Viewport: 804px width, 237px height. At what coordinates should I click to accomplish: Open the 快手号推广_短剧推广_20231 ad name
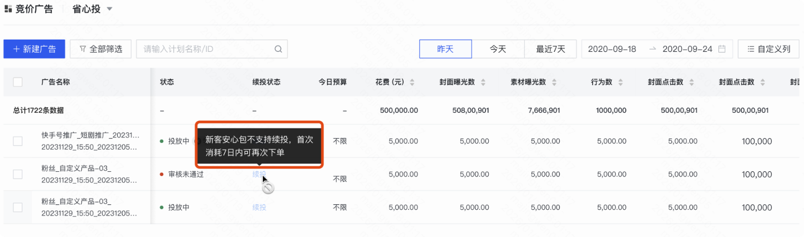click(90, 136)
